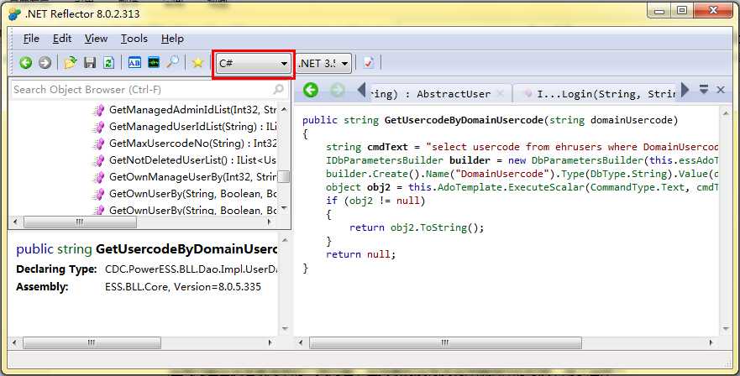Screen dimensions: 740x376
Task: Open the Edit menu
Action: (x=62, y=39)
